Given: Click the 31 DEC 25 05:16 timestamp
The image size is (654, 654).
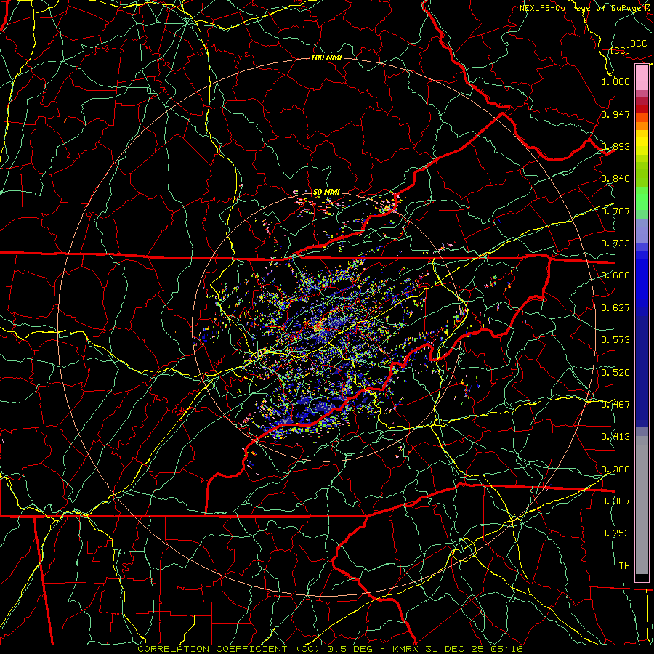Looking at the screenshot, I should (x=474, y=649).
